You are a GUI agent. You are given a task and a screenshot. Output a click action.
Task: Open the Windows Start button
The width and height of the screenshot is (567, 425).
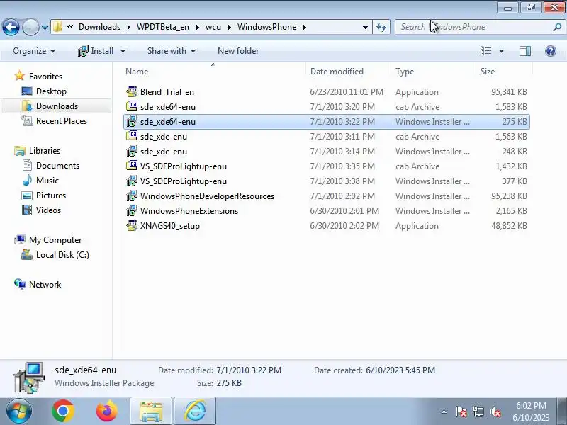tap(18, 412)
